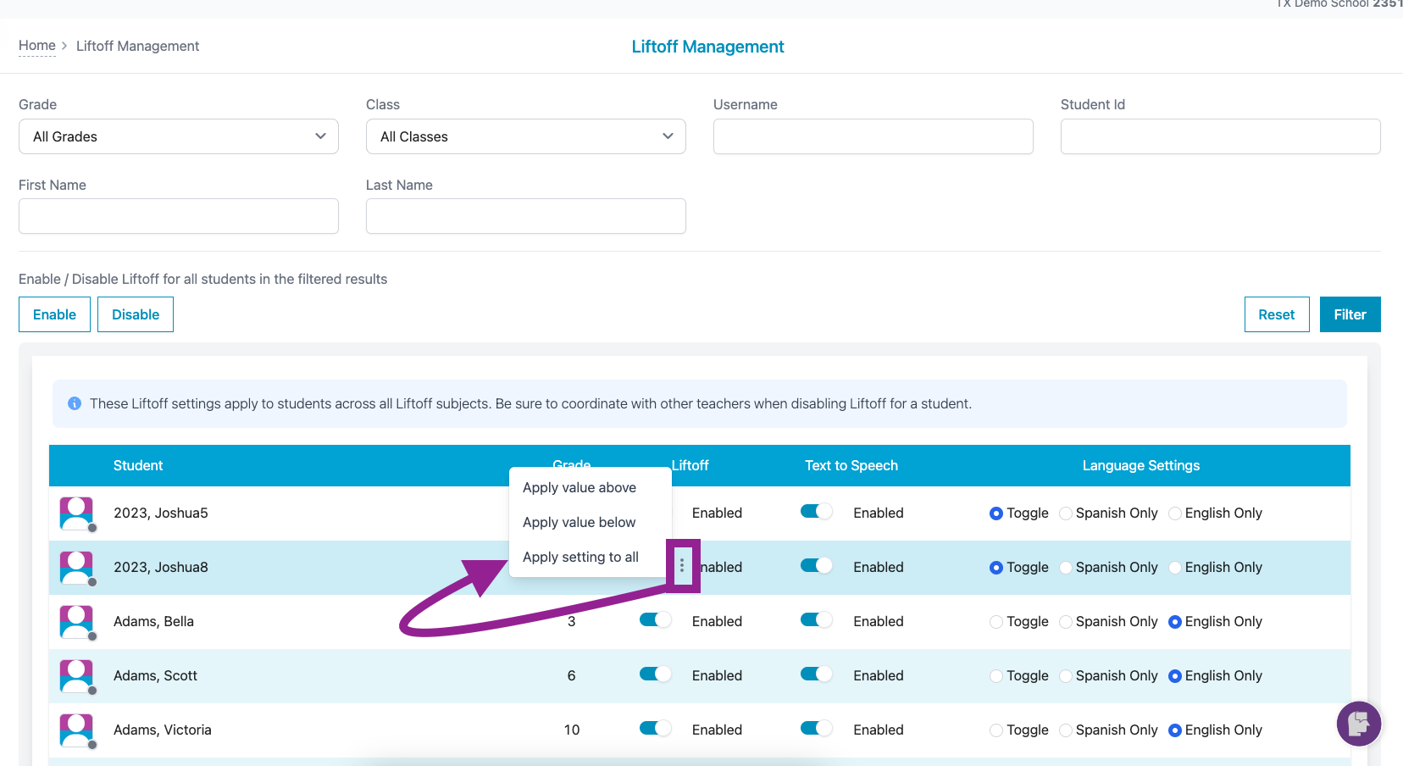Image resolution: width=1403 pixels, height=766 pixels.
Task: Click the Student Id input field
Action: (x=1221, y=136)
